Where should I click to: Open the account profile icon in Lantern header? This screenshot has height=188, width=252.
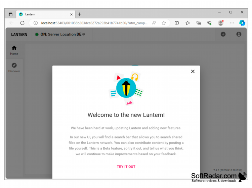(239, 34)
